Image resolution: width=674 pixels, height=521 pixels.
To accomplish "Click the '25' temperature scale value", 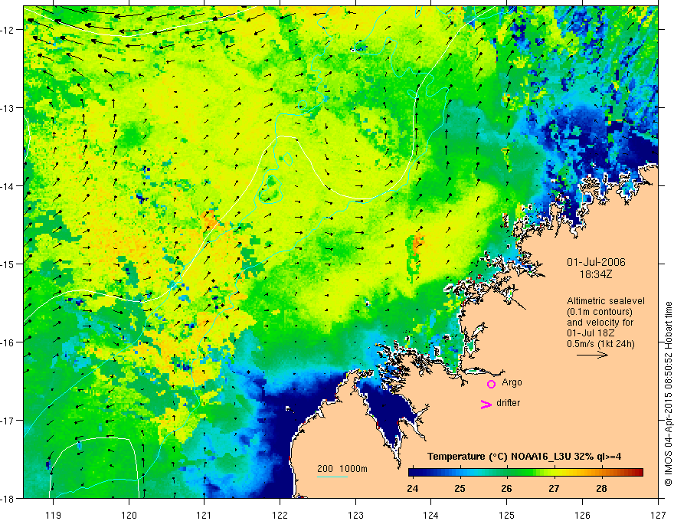I will (x=460, y=488).
